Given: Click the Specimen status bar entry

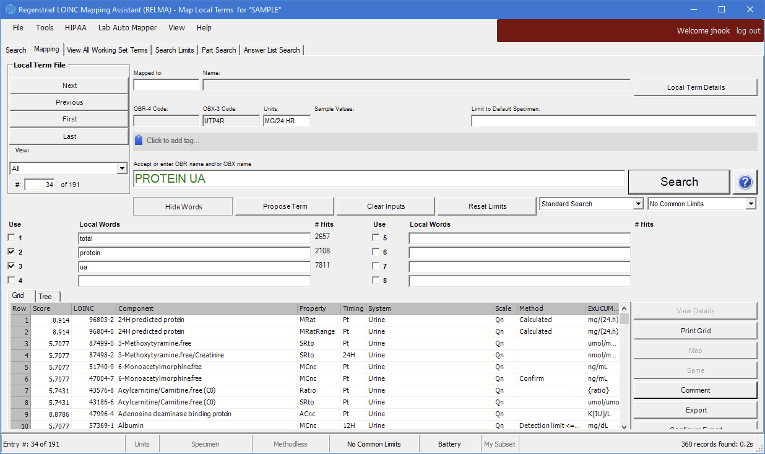Looking at the screenshot, I should (x=205, y=444).
